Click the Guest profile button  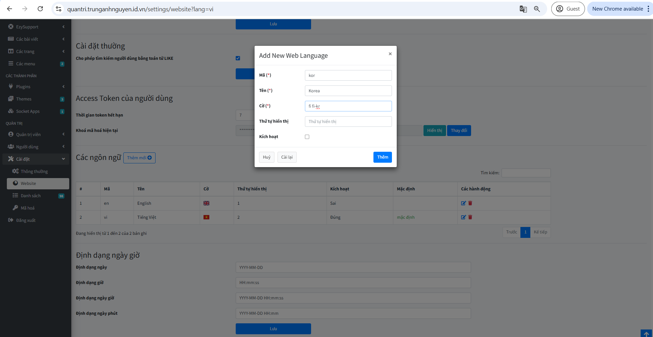click(x=568, y=9)
